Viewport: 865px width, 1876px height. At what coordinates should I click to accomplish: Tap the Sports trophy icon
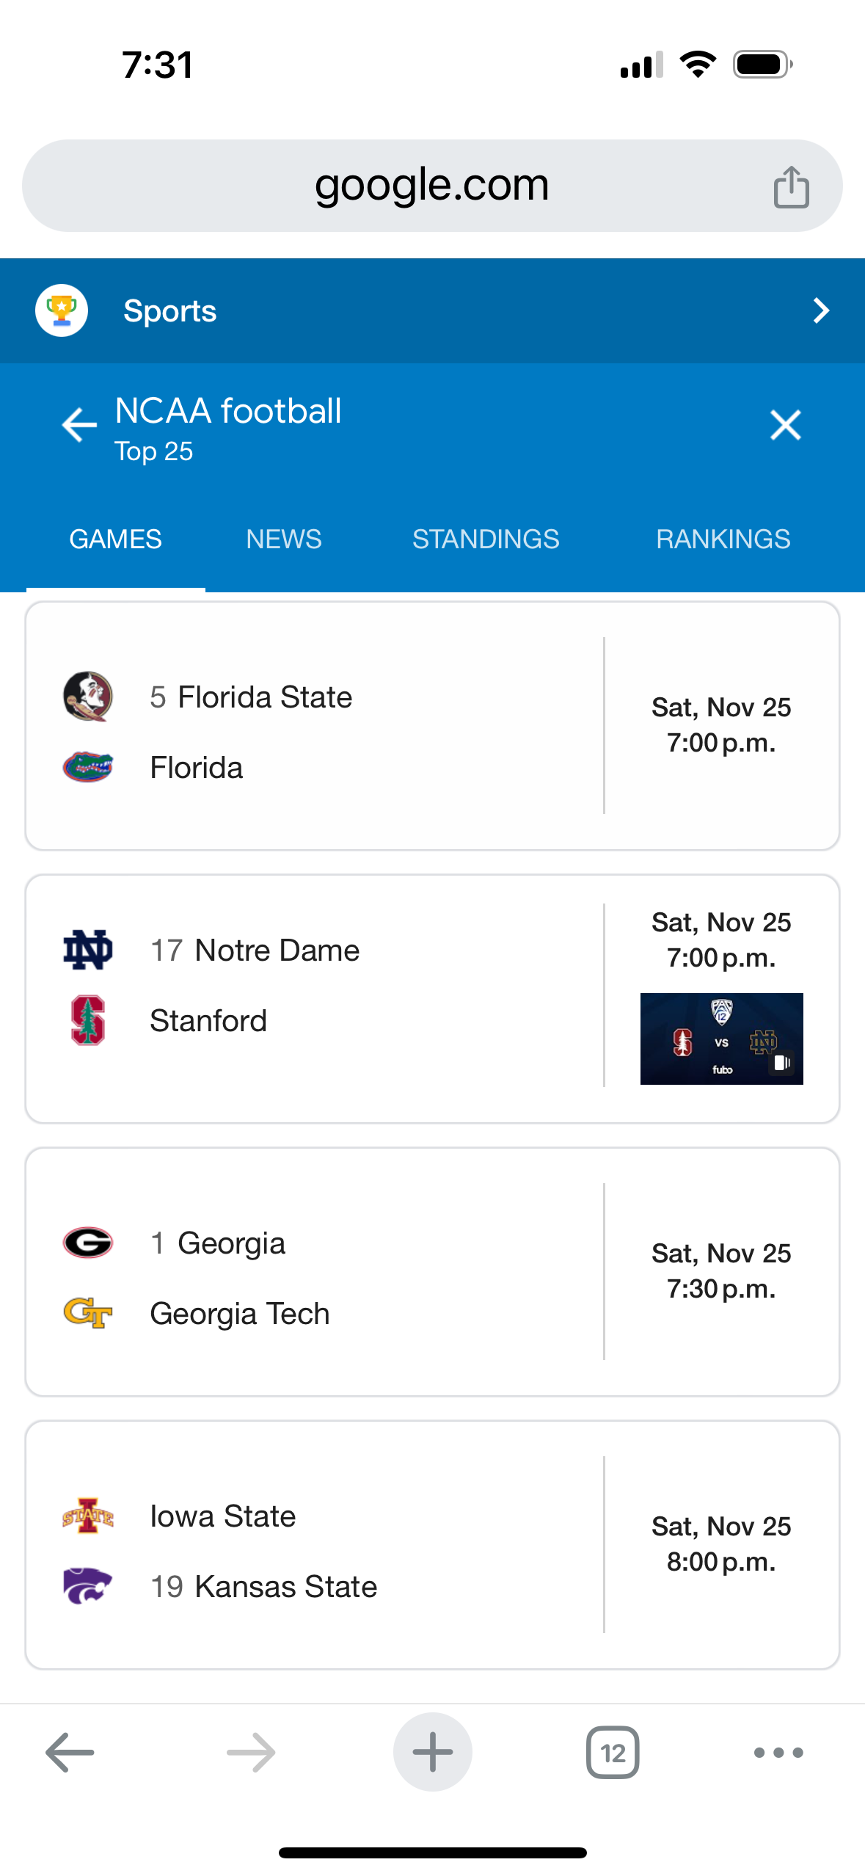click(x=62, y=310)
